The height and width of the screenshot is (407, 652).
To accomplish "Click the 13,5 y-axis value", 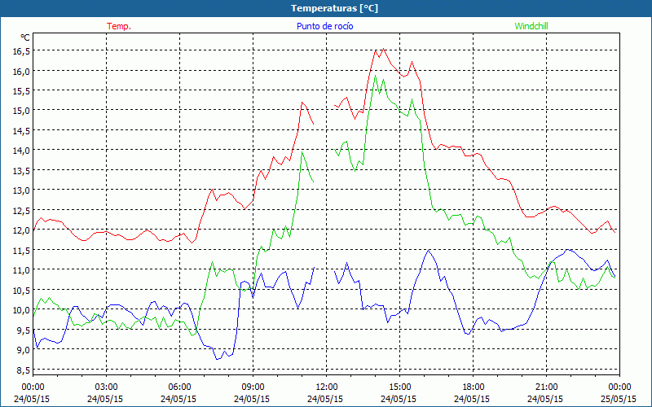I will click(x=22, y=170).
